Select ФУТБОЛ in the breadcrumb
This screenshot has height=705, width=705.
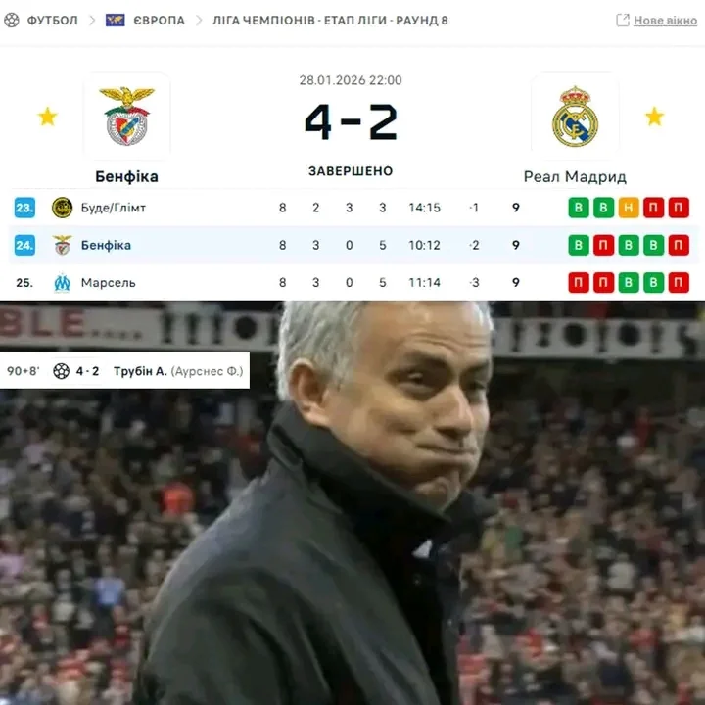53,21
